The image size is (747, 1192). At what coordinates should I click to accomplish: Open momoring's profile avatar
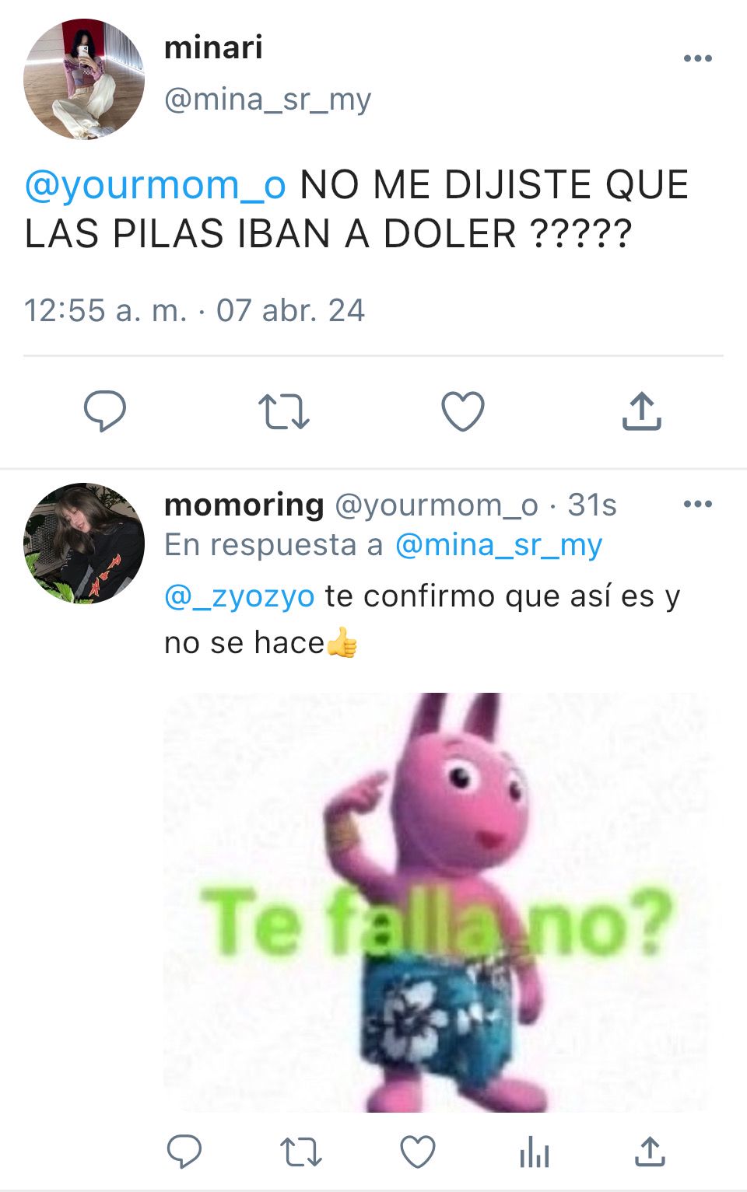click(x=84, y=544)
